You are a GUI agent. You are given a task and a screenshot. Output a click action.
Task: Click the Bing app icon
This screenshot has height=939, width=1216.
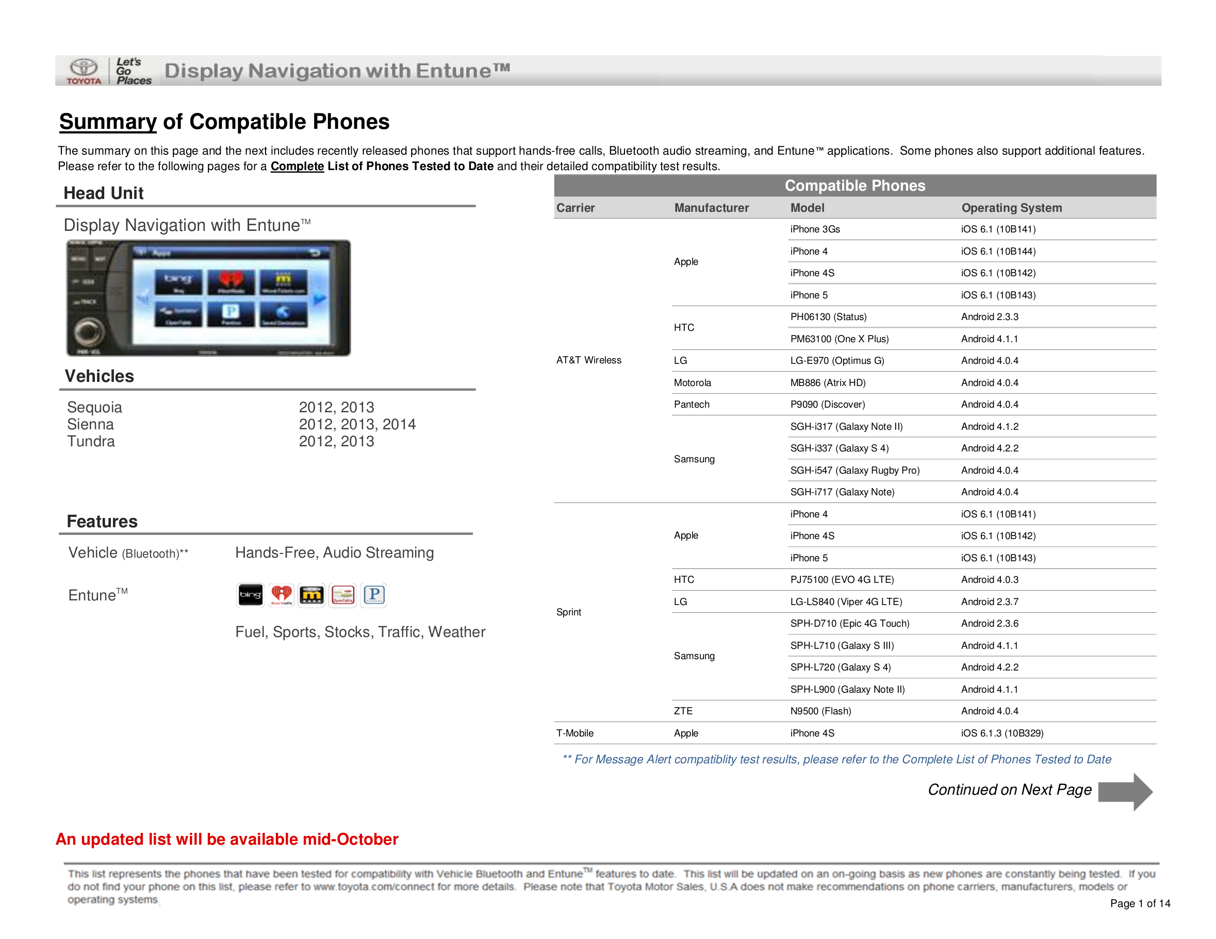tap(250, 595)
